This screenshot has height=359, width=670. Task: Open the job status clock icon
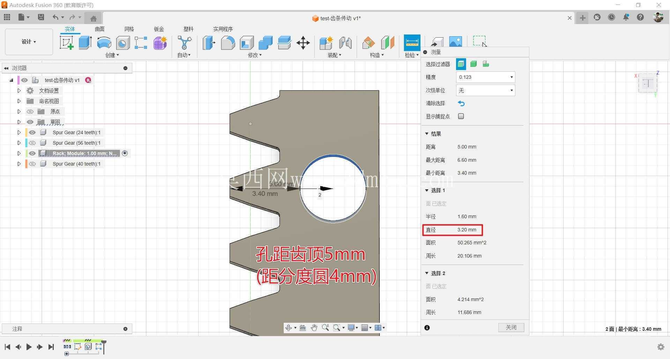(611, 17)
